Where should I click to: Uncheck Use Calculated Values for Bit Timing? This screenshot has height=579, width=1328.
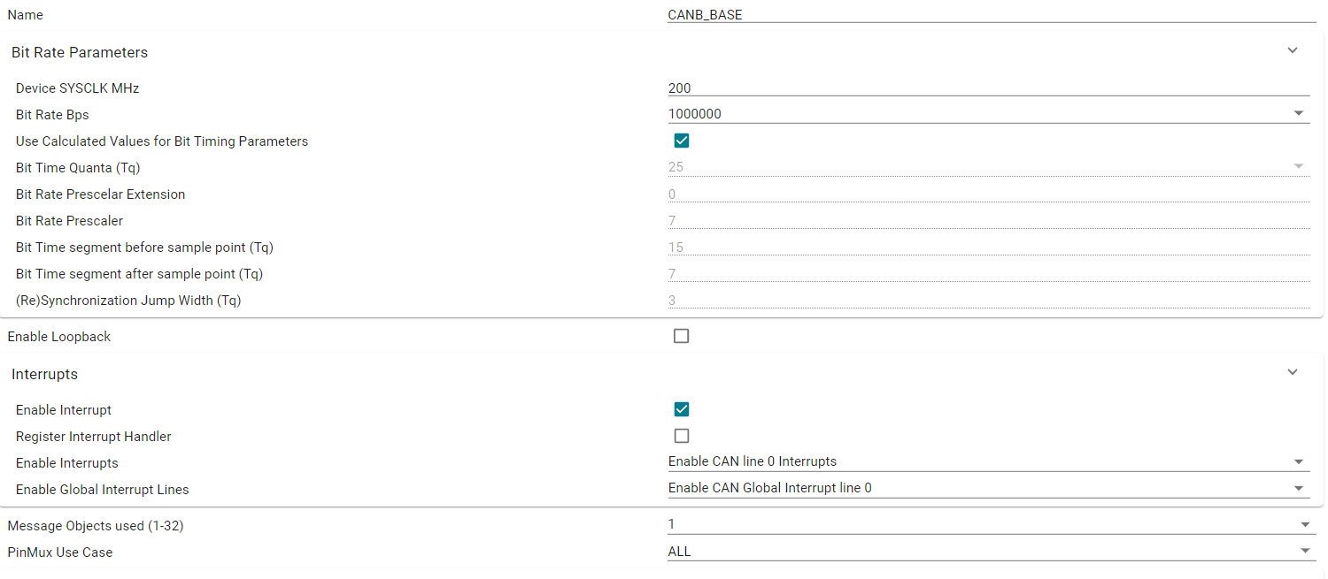[x=682, y=141]
